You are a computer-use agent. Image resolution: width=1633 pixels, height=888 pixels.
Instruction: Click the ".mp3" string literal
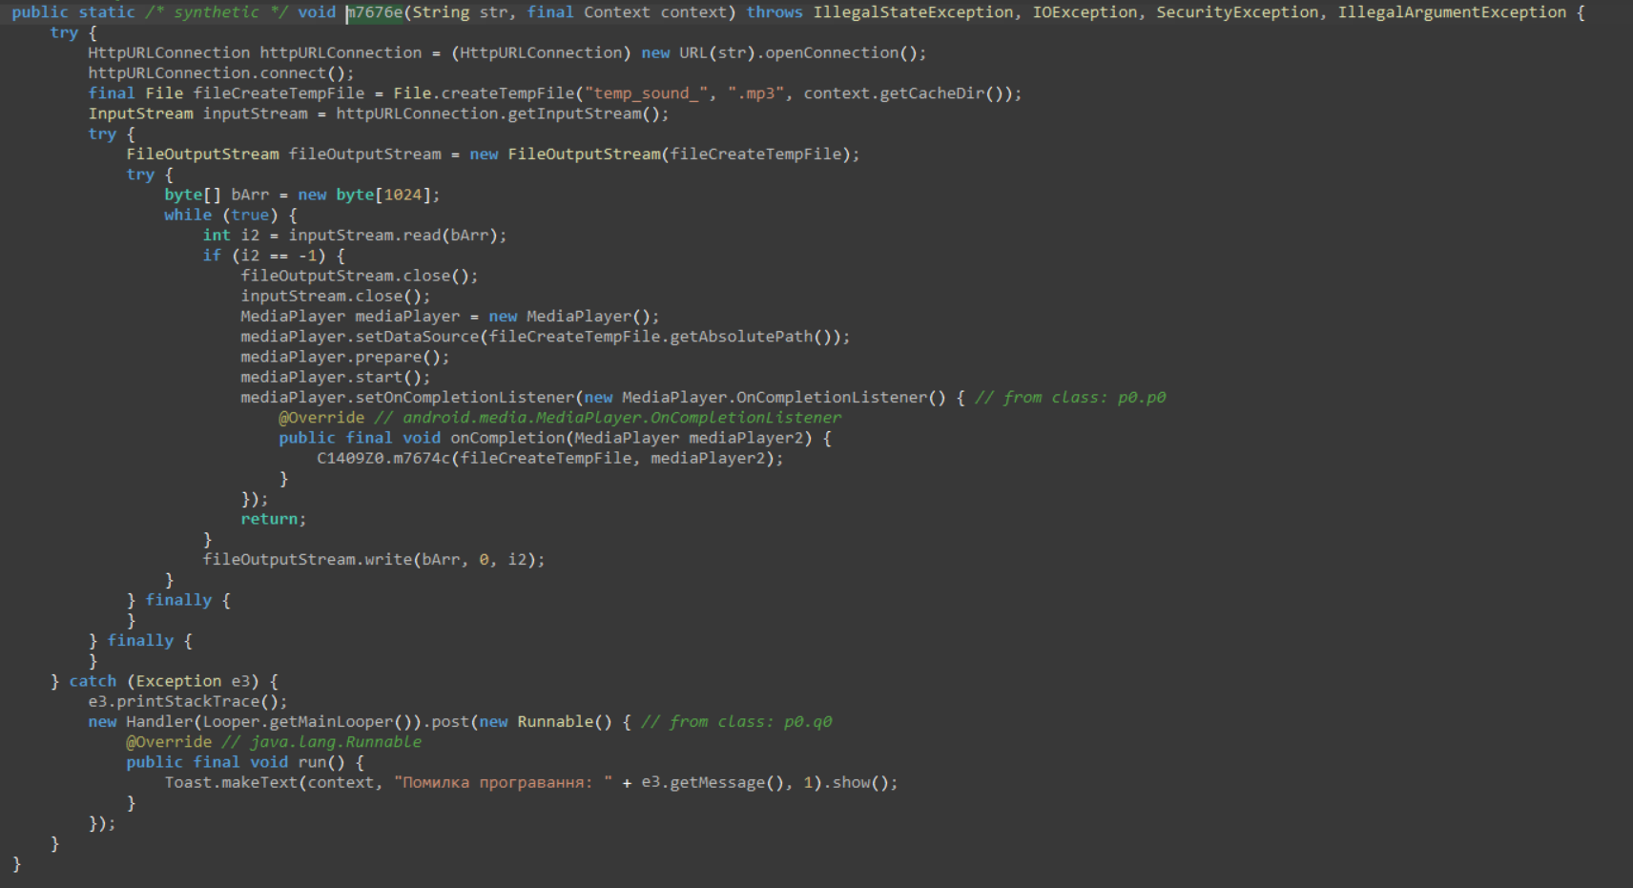755,93
